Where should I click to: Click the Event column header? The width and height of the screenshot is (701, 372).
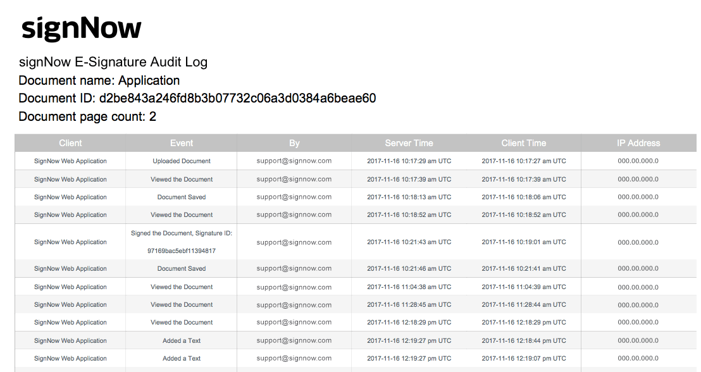[182, 143]
